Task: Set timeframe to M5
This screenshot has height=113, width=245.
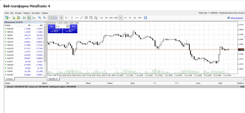Action: coord(106,18)
